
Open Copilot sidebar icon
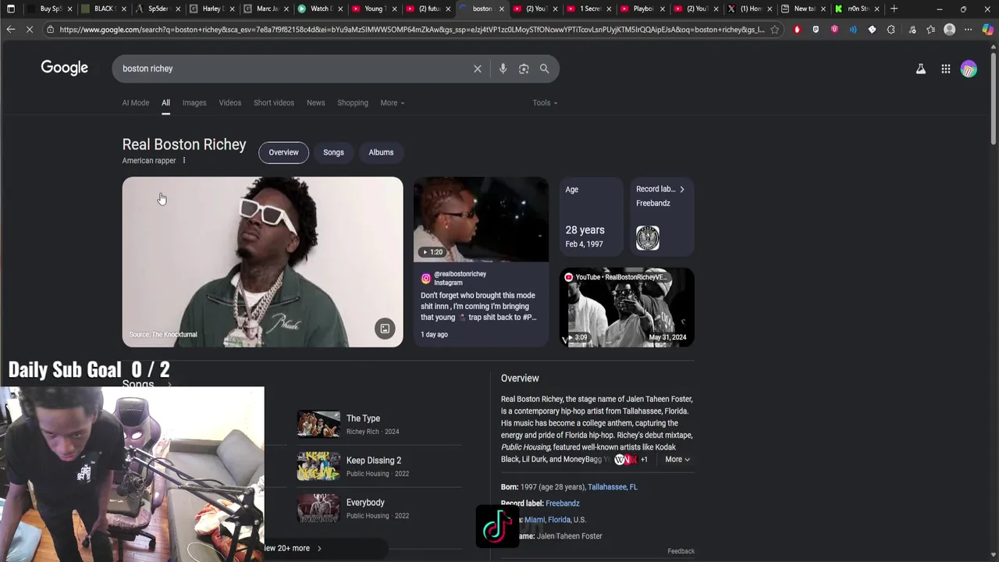[987, 30]
